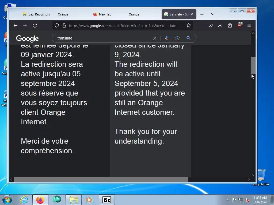Open Windows Media Player from taskbar
This screenshot has height=205, width=274.
pyautogui.click(x=90, y=200)
